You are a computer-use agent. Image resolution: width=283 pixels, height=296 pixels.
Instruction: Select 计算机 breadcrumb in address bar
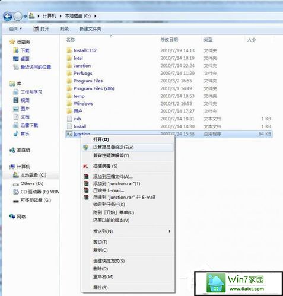(49, 16)
